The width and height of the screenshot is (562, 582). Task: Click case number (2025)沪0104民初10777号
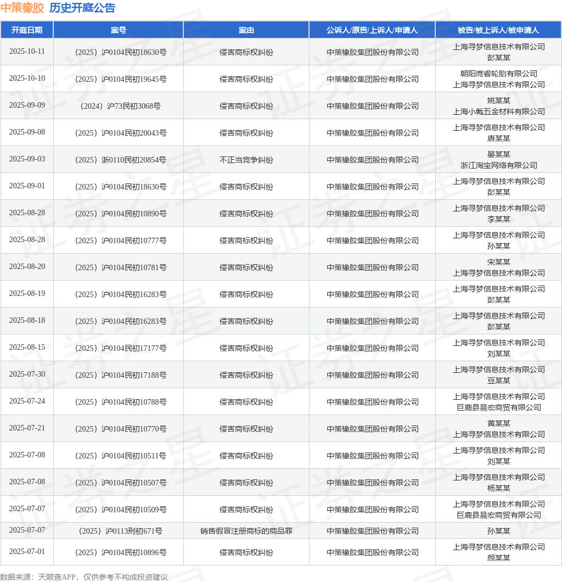click(x=121, y=240)
